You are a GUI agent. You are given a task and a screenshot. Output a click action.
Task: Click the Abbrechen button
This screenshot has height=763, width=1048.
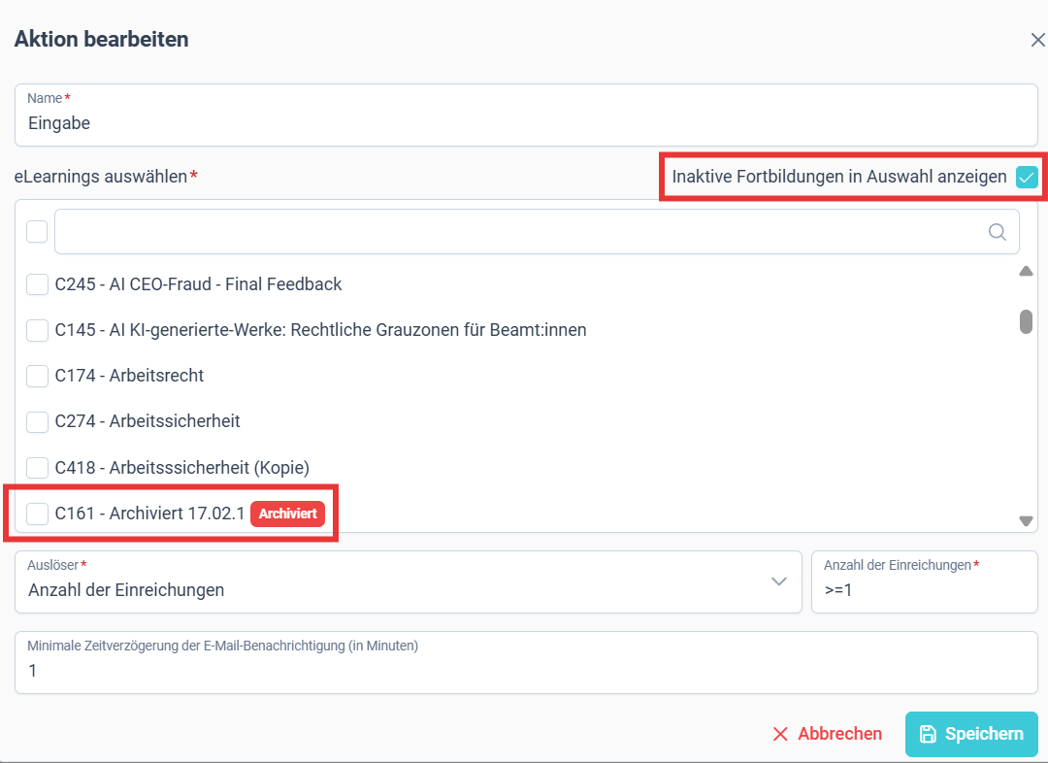[x=827, y=734]
